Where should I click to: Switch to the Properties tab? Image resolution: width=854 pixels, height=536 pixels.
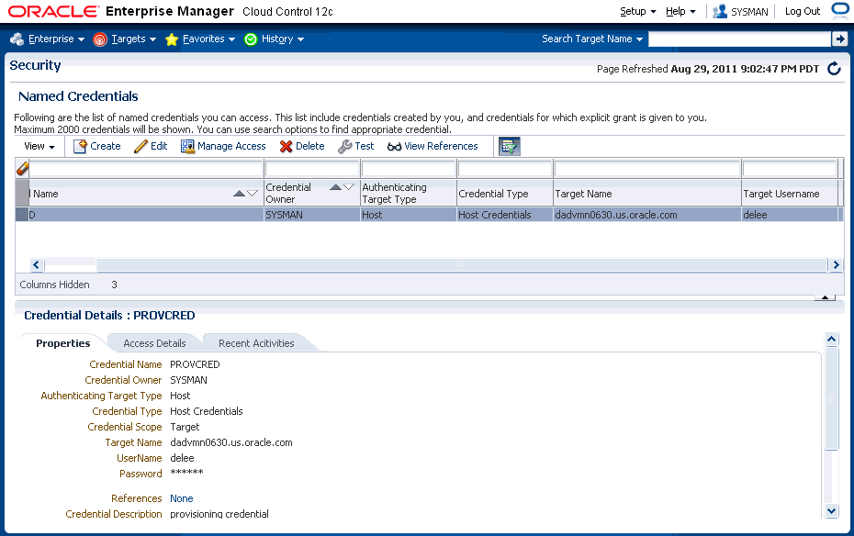pos(63,343)
